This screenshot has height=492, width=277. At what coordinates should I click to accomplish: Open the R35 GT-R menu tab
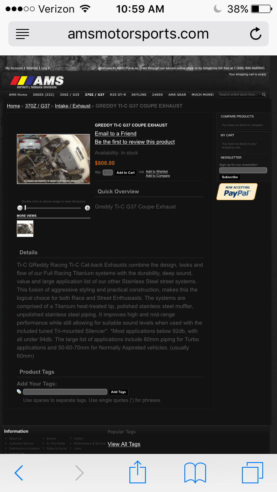(x=118, y=94)
